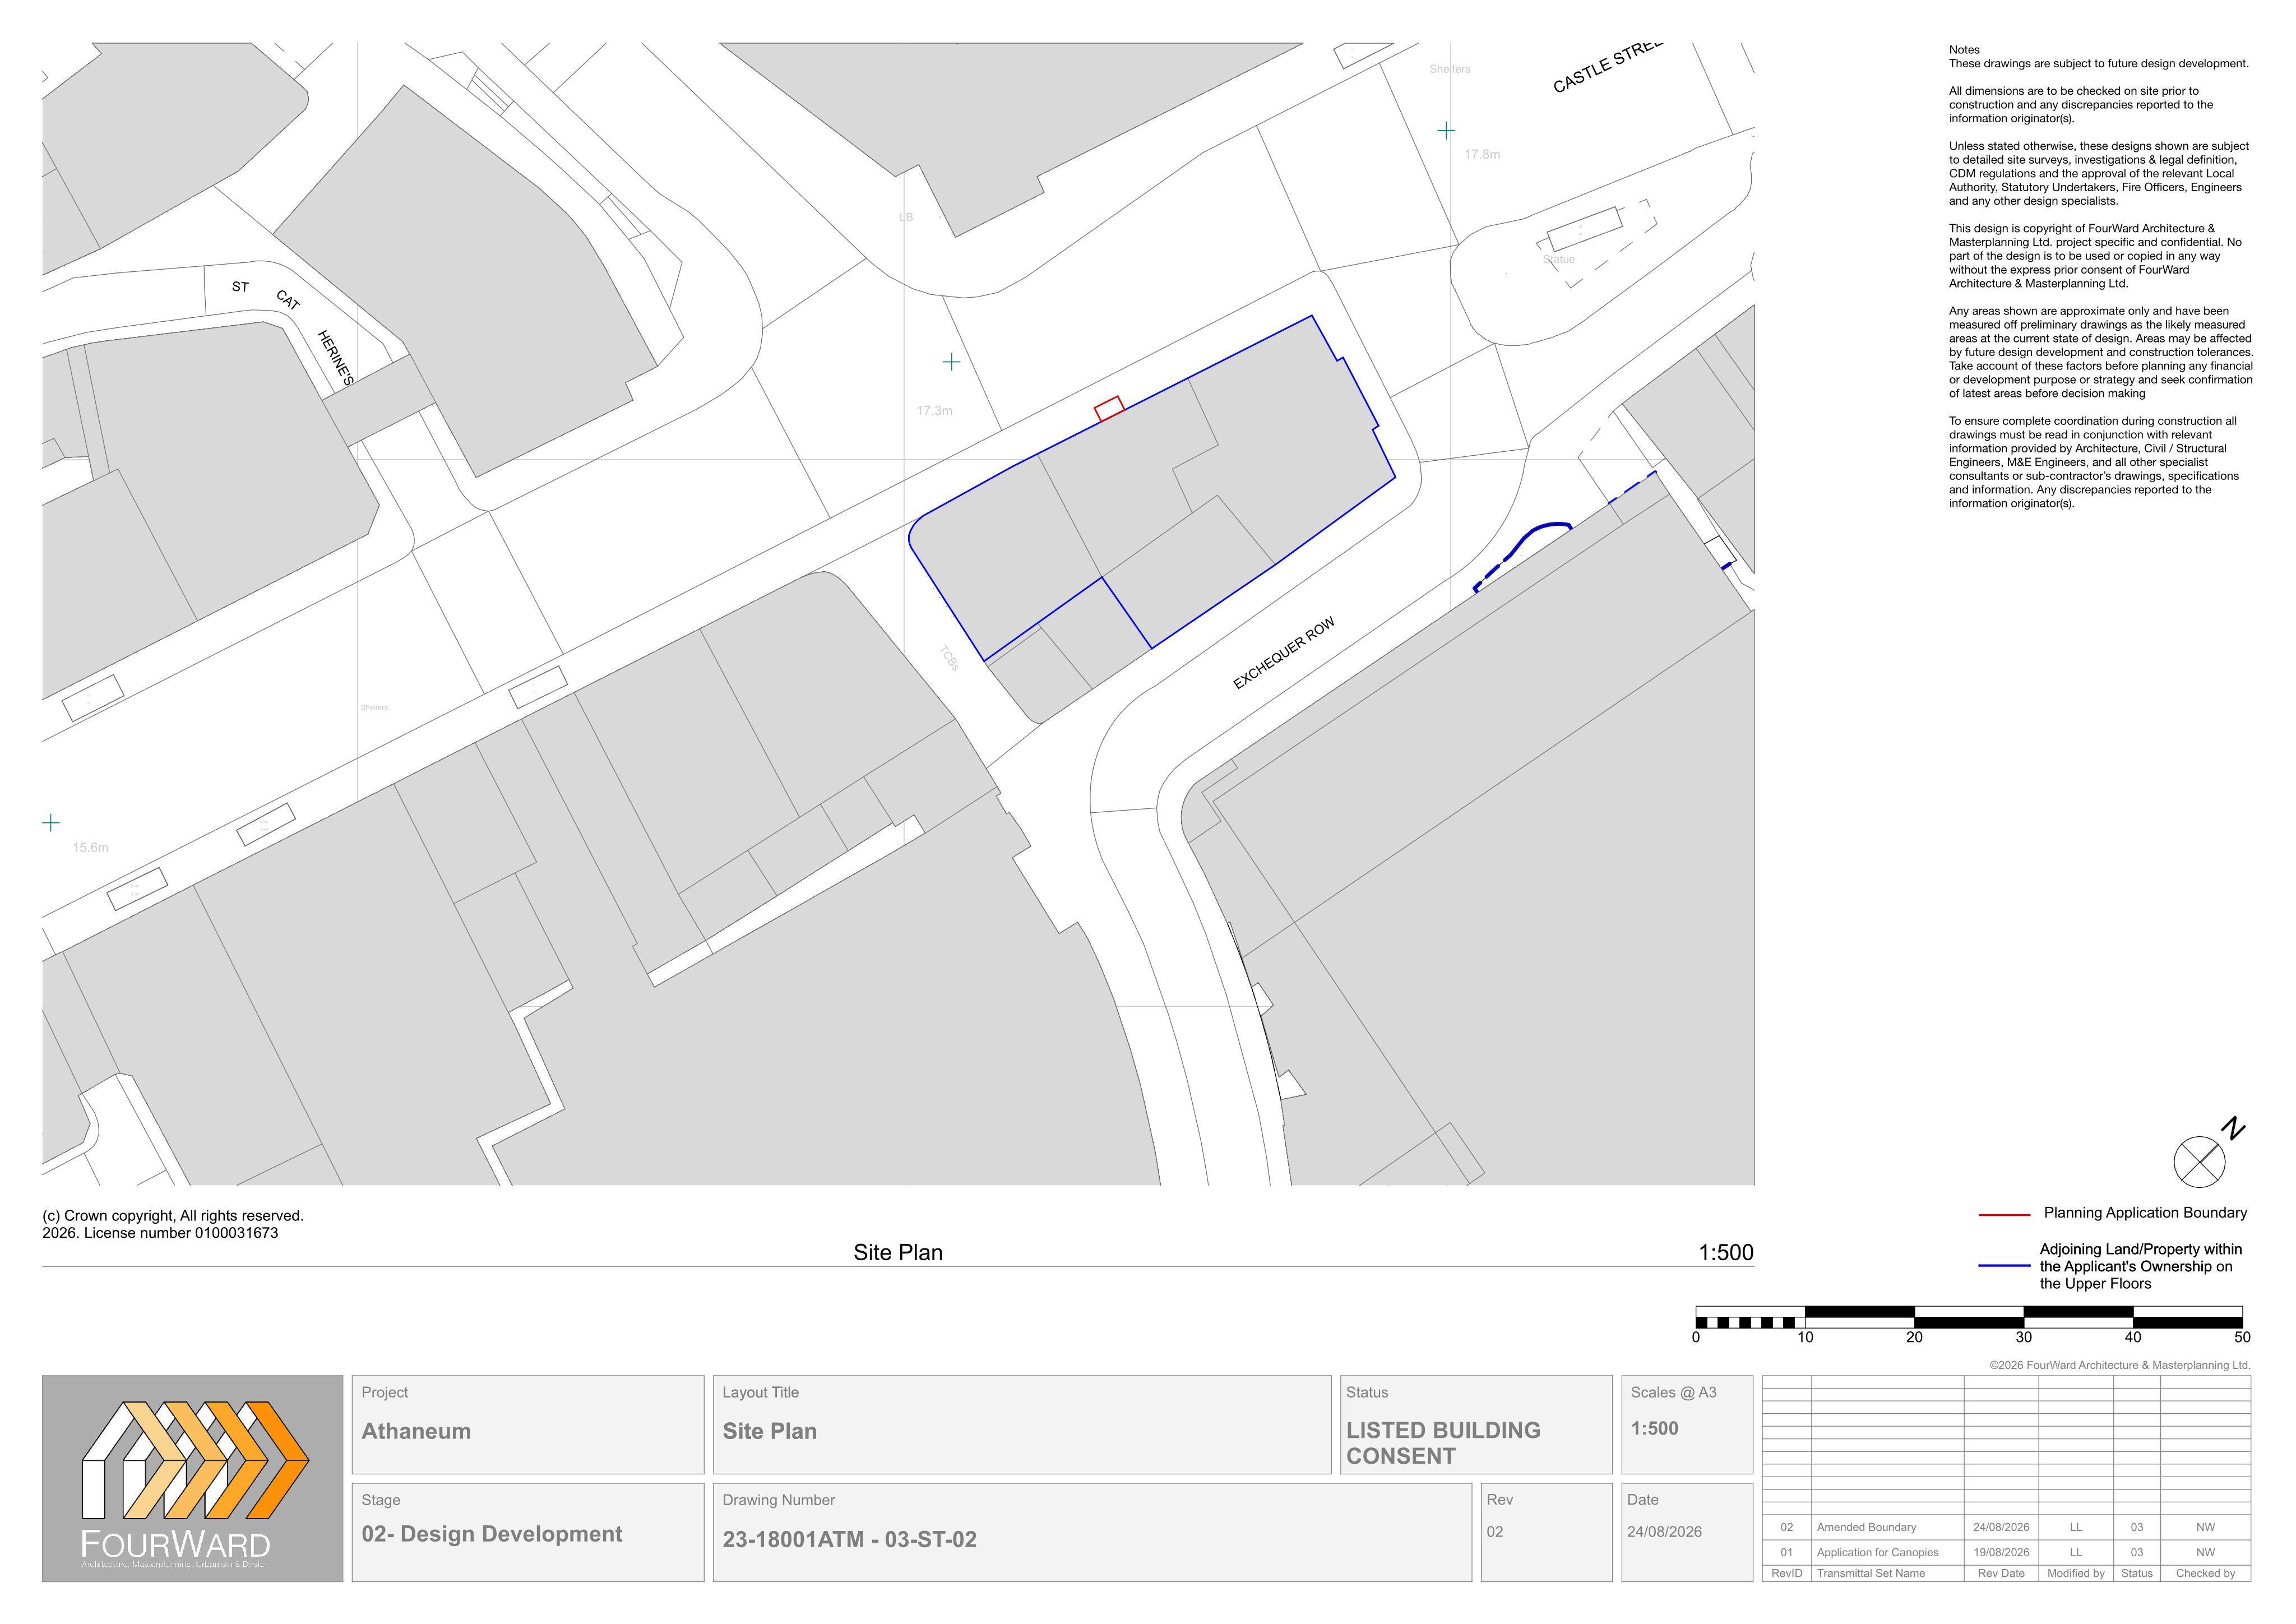Screen dimensions: 2296x1624
Task: Select the Application for Canopies revision row
Action: click(x=2006, y=1553)
